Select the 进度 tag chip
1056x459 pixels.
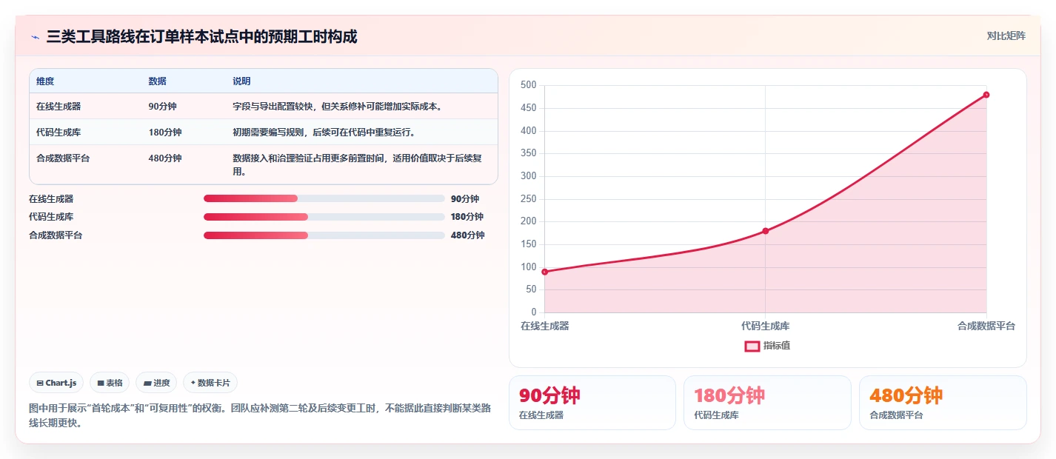[156, 383]
